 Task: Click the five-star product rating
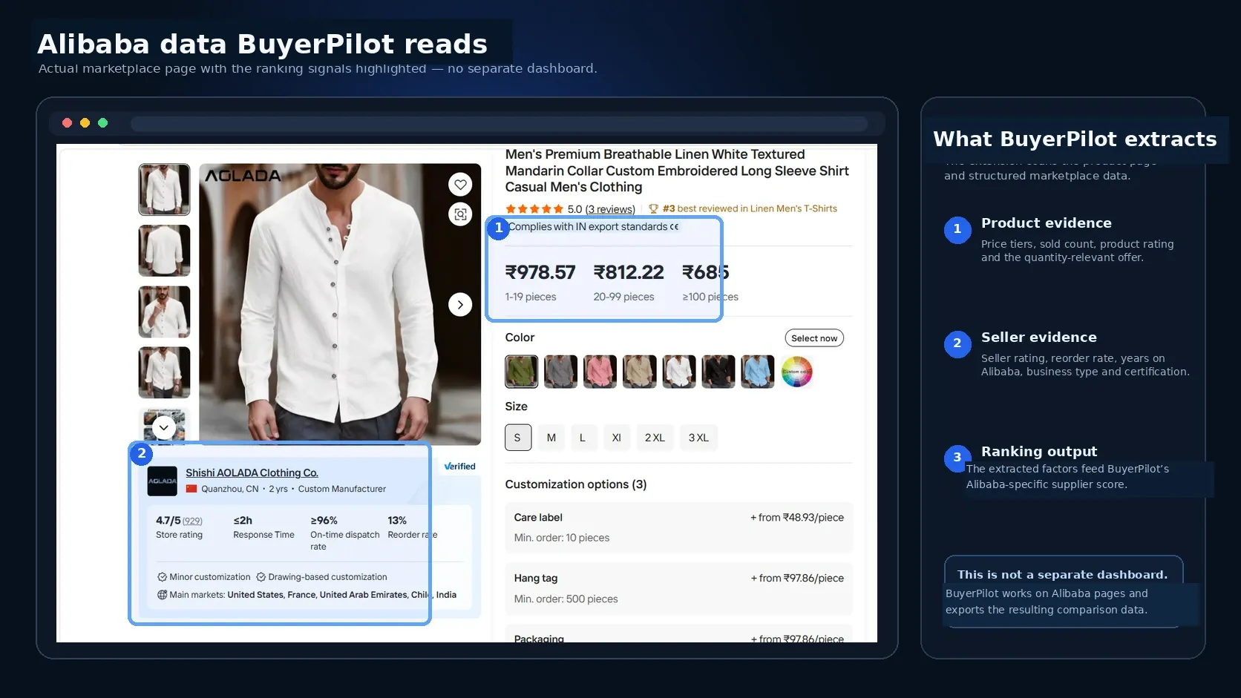coord(534,209)
